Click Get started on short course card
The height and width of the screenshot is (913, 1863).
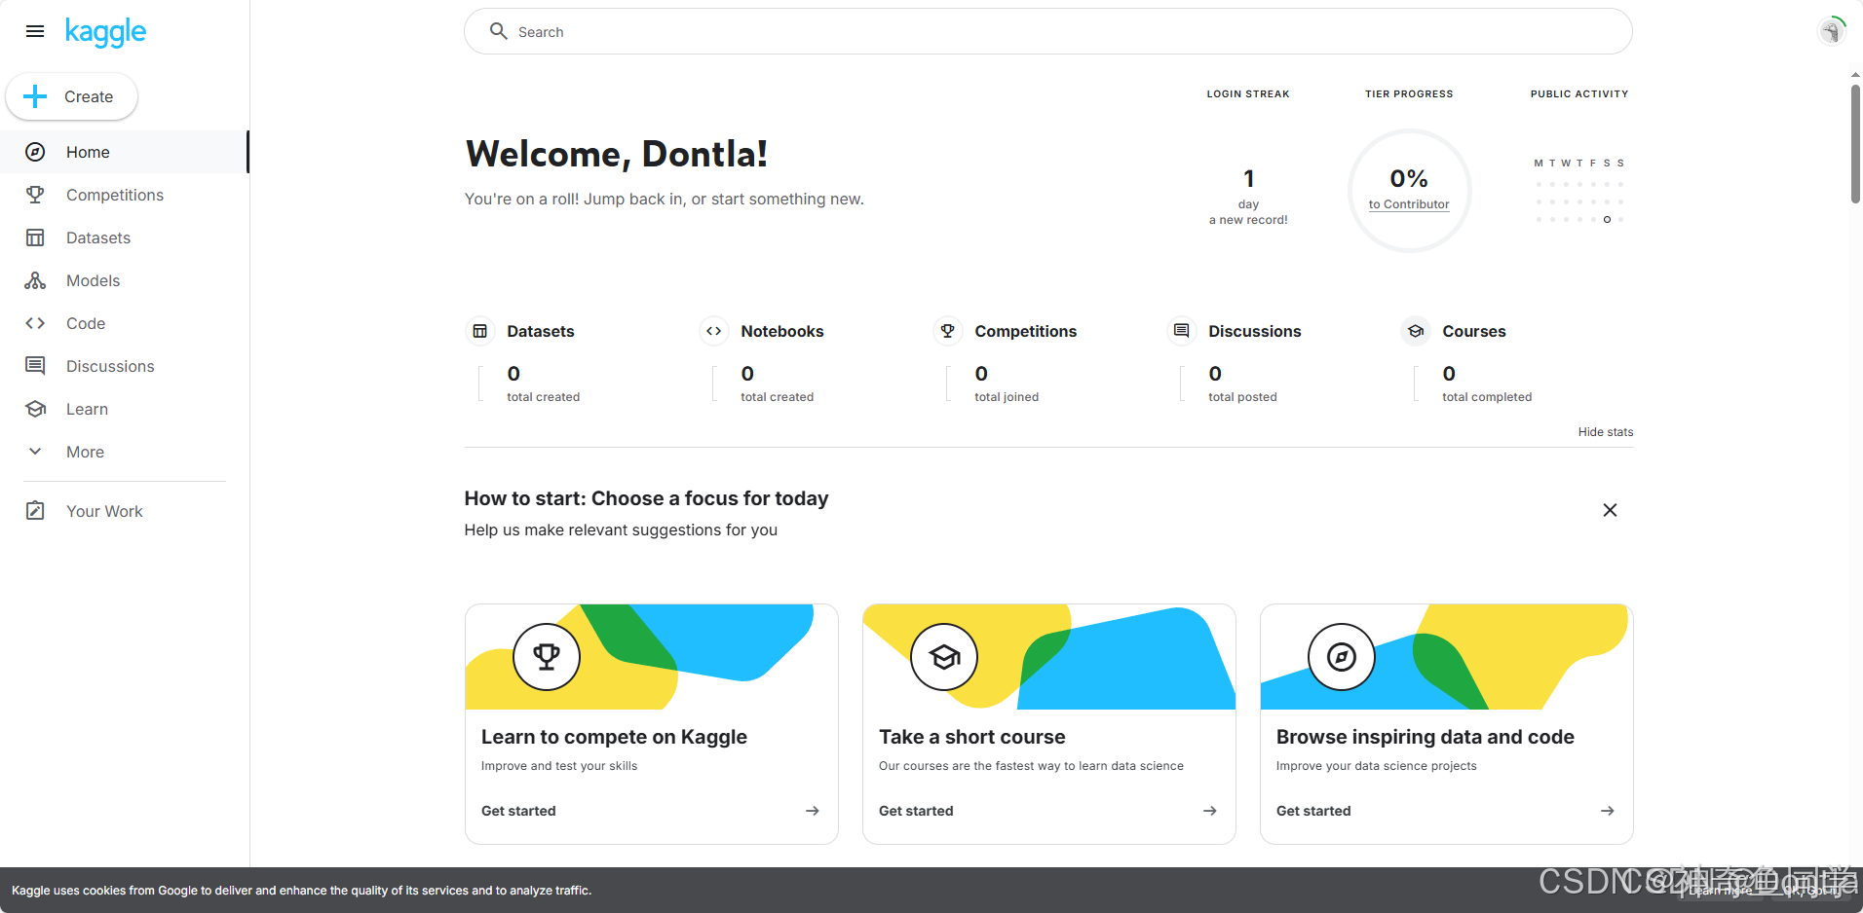click(x=916, y=811)
